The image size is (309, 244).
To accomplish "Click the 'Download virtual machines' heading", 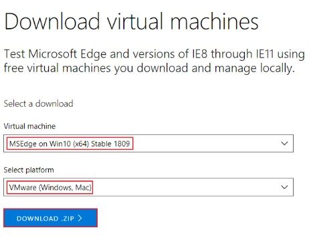I will (x=131, y=21).
